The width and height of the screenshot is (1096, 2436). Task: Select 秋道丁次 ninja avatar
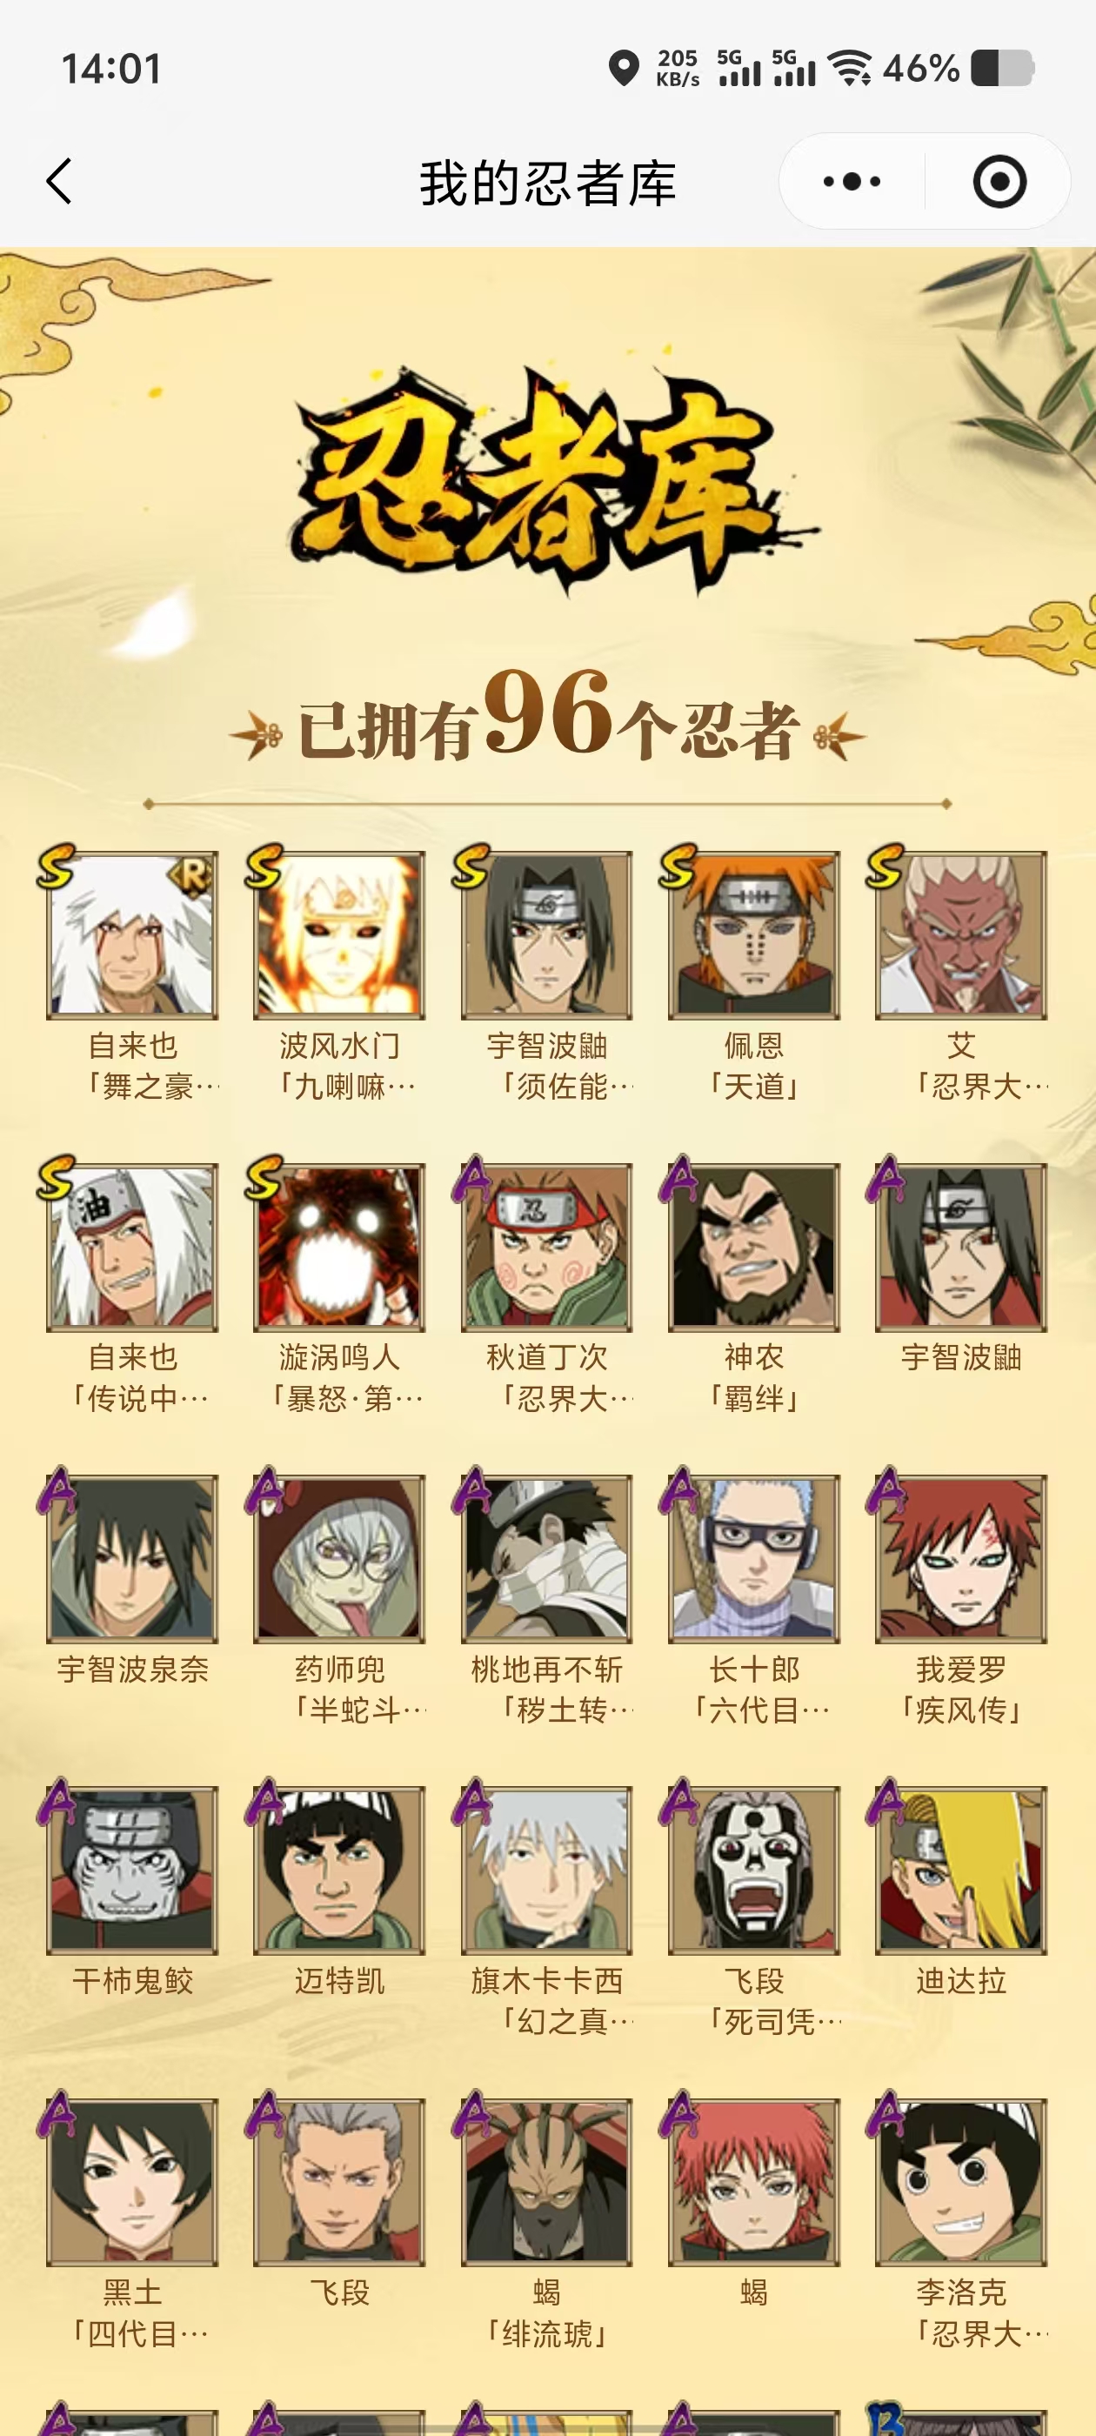[x=546, y=1248]
